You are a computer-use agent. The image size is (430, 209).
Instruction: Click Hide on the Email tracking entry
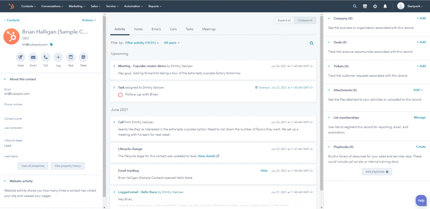pos(264,170)
